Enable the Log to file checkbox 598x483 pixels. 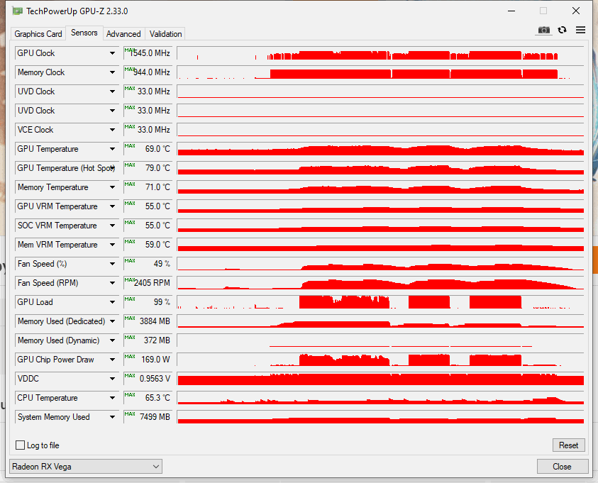pos(20,445)
